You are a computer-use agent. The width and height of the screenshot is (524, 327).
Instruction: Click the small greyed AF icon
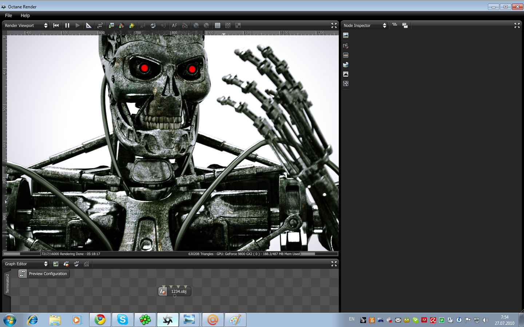pos(143,25)
